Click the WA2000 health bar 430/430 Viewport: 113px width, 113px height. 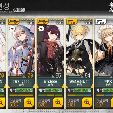click(54, 90)
